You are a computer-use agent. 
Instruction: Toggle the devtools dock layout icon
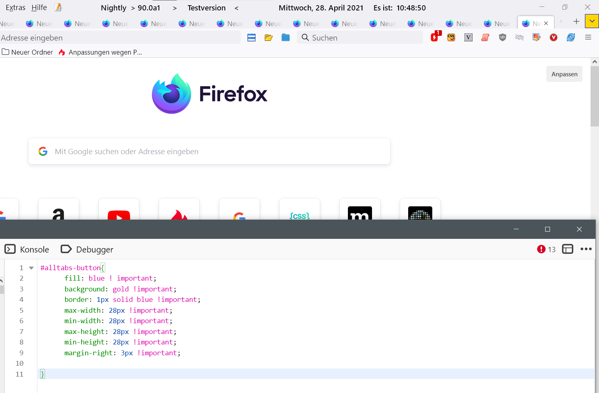567,249
